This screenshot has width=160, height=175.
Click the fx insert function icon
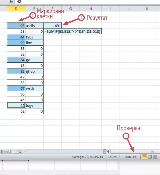pos(11,2)
